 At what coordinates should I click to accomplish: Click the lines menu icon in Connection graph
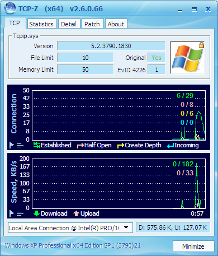coord(20,145)
